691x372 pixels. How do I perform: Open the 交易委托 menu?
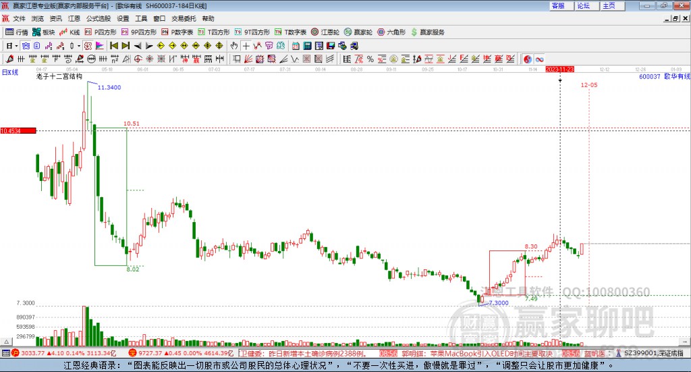pos(184,18)
